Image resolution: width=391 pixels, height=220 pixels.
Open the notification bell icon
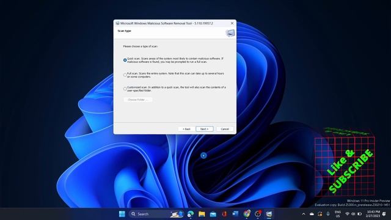384,214
